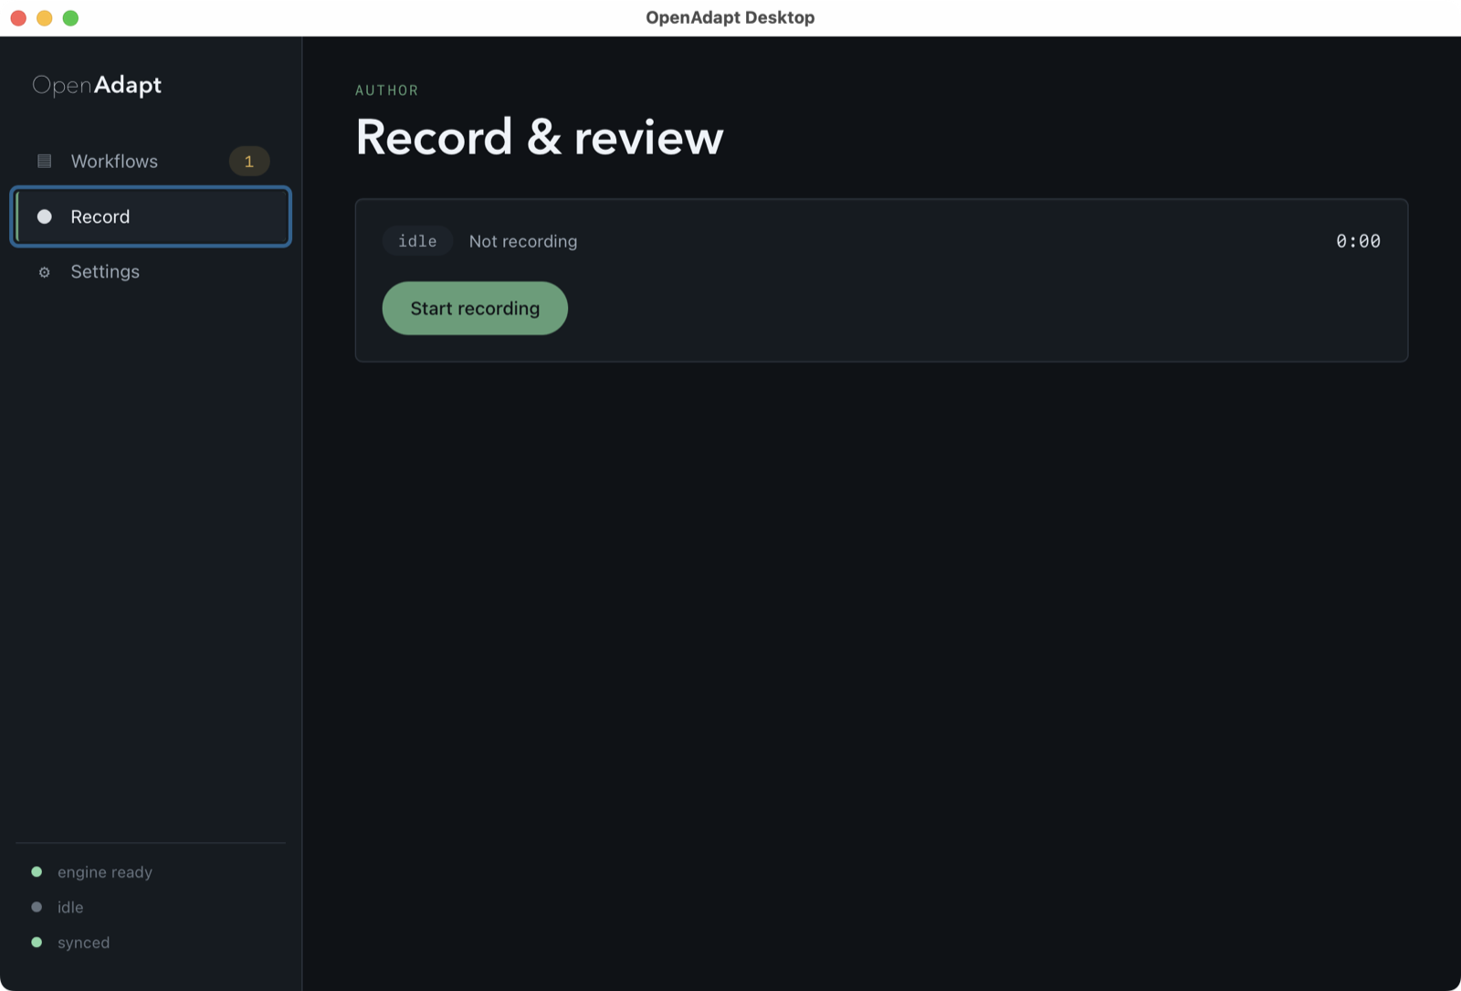Click the 'engine ready' status text

tap(105, 872)
